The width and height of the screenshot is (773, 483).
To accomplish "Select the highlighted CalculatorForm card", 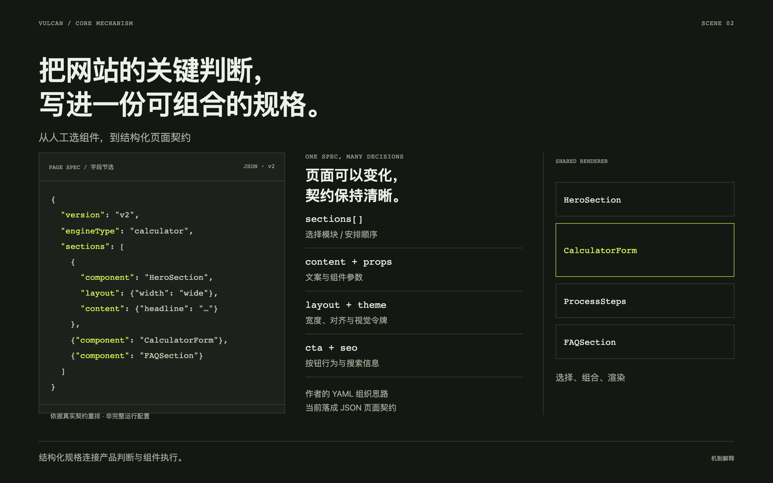I will pyautogui.click(x=644, y=250).
